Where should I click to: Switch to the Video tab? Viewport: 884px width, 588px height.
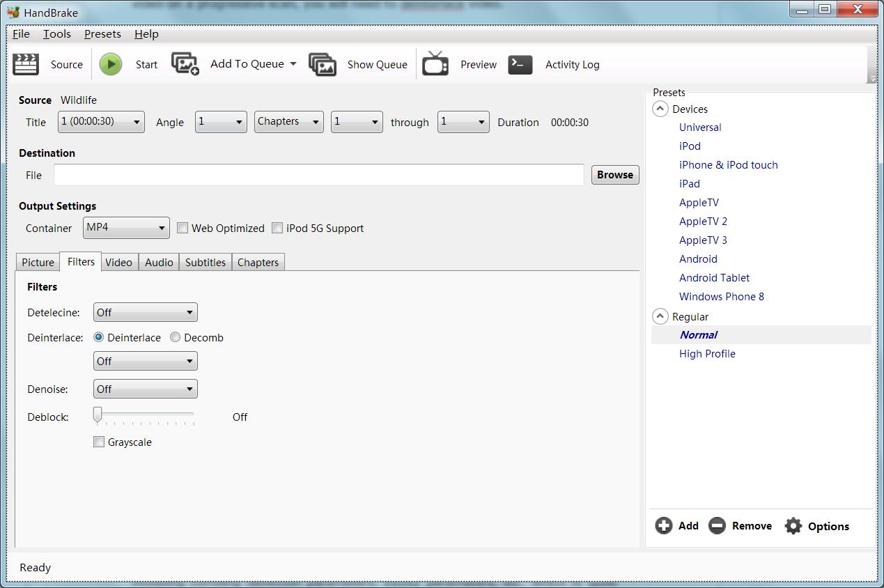click(x=118, y=262)
